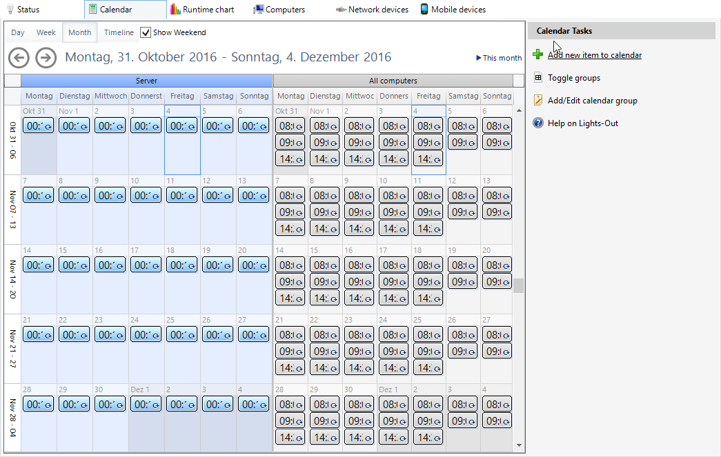This screenshot has width=721, height=457.
Task: Select the Day view
Action: point(17,32)
